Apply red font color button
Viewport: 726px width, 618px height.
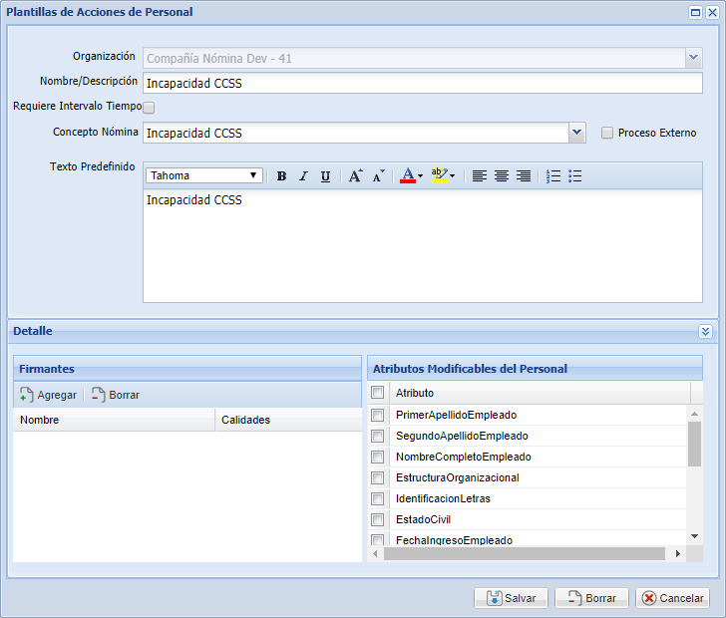tap(408, 175)
